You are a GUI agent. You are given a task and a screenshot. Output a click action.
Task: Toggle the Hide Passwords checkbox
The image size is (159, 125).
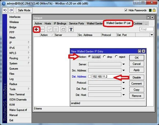coord(126,10)
